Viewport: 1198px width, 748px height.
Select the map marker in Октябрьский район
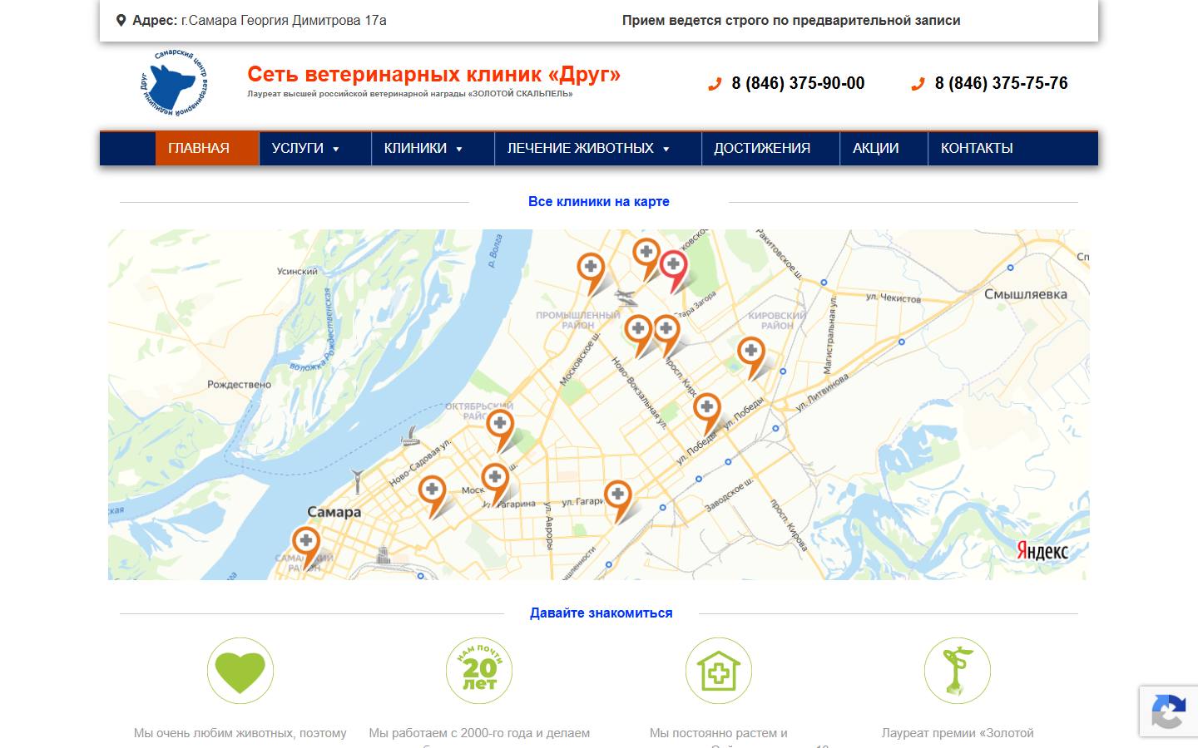pyautogui.click(x=500, y=431)
